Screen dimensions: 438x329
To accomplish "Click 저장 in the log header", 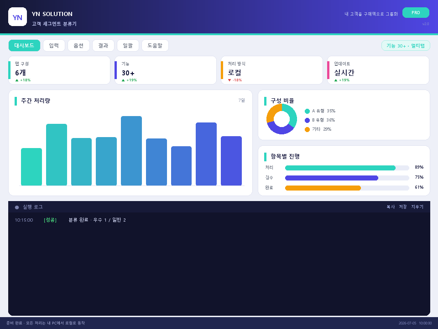I will pos(403,207).
